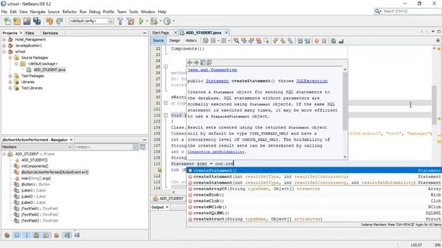
Task: Select jTextField2 member in Navigator
Action: pyautogui.click(x=39, y=214)
